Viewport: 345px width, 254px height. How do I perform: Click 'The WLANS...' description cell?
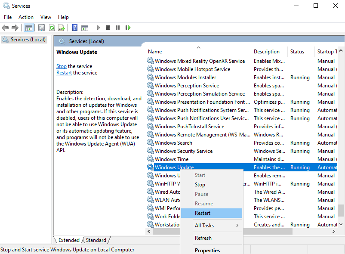269,200
